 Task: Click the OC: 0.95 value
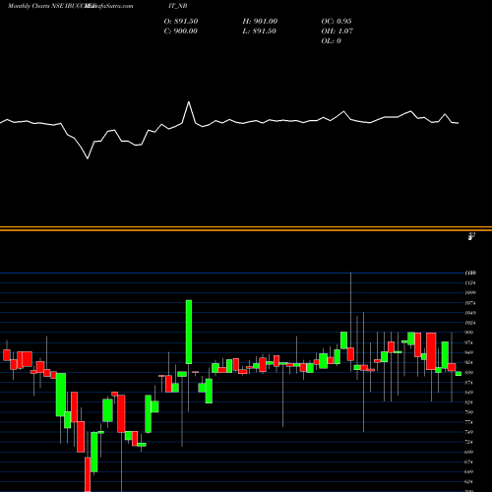coord(337,22)
